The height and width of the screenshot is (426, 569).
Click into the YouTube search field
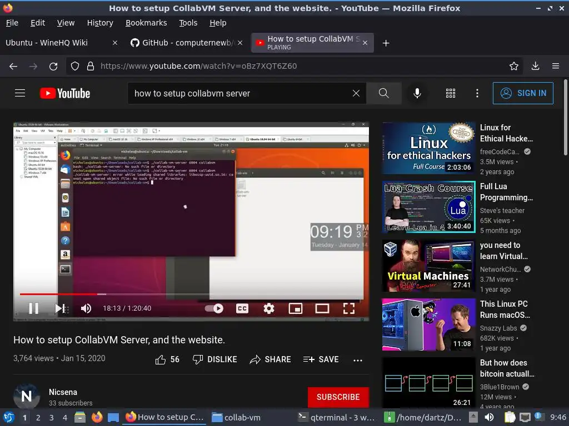click(x=239, y=93)
